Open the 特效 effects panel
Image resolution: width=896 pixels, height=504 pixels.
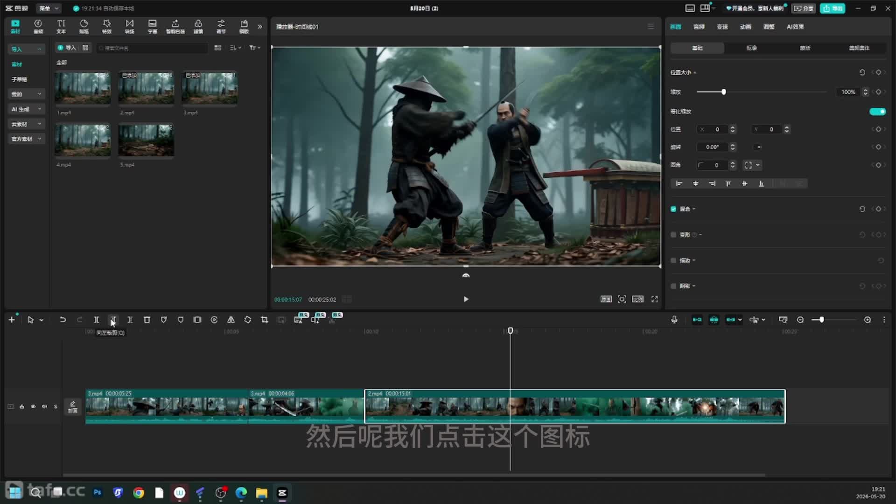pos(107,26)
